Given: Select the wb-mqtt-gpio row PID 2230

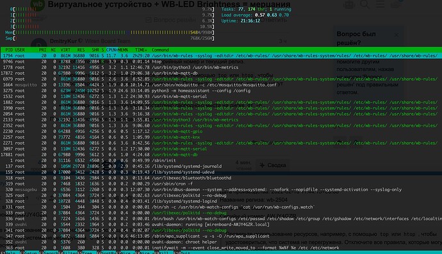Looking at the screenshot, I should point(221,131).
